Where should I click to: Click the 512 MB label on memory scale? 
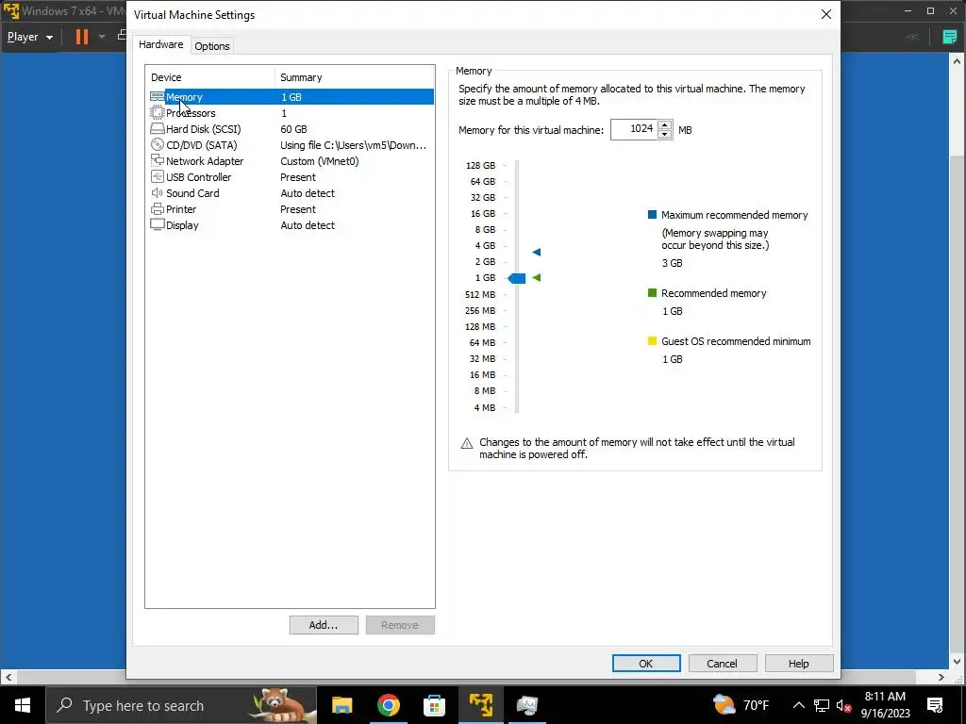tap(480, 294)
